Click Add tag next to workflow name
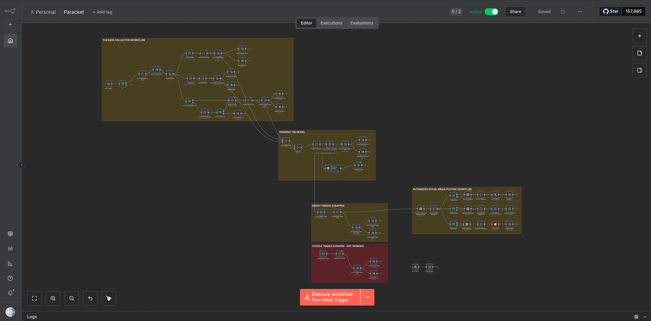The height and width of the screenshot is (321, 651). pos(103,12)
